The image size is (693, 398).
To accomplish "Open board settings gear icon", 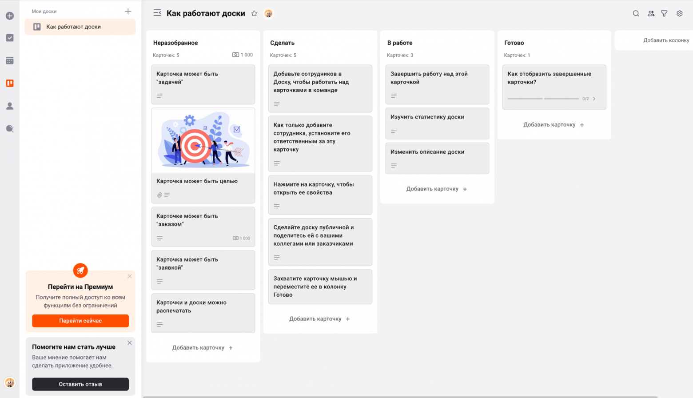I will click(679, 13).
